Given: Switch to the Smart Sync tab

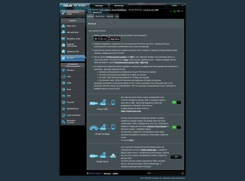Looking at the screenshot, I should (x=100, y=16).
